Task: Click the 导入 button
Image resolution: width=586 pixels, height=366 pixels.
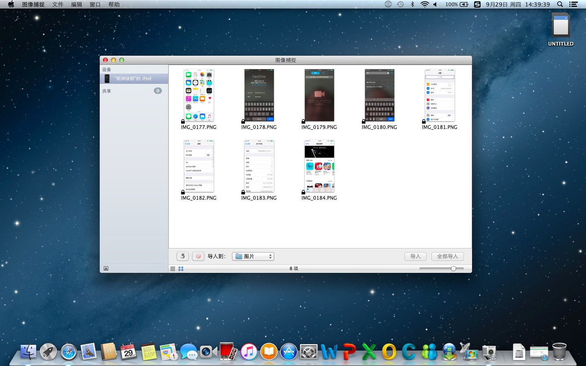Action: pyautogui.click(x=415, y=256)
